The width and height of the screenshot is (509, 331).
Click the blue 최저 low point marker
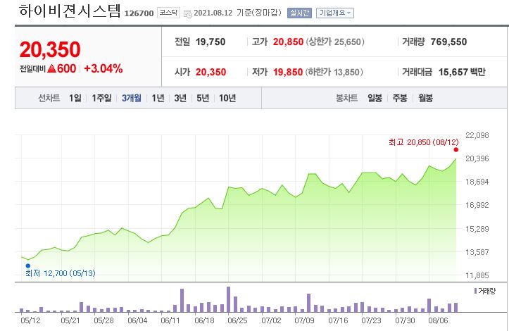[28, 266]
